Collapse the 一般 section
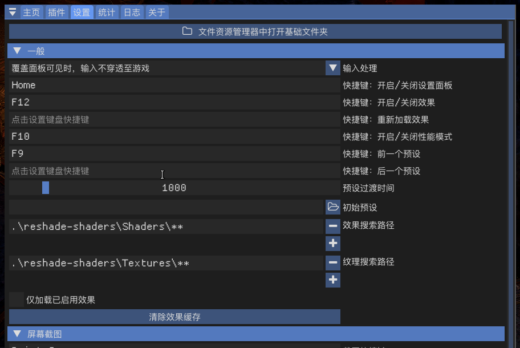This screenshot has height=348, width=520. 255,51
